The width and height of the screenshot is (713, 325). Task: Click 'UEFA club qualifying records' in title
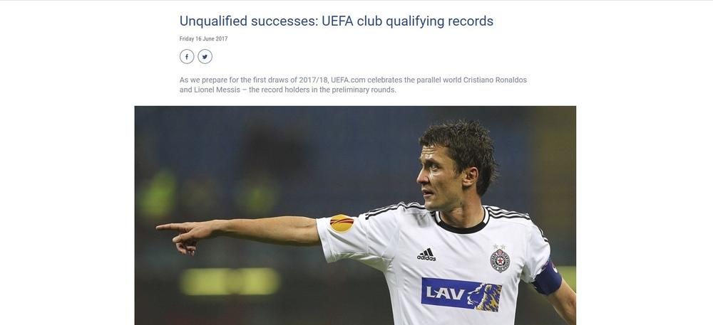[407, 21]
